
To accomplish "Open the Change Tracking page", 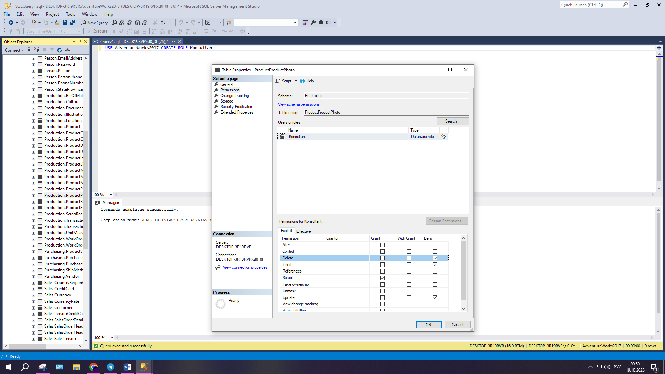I will point(234,96).
